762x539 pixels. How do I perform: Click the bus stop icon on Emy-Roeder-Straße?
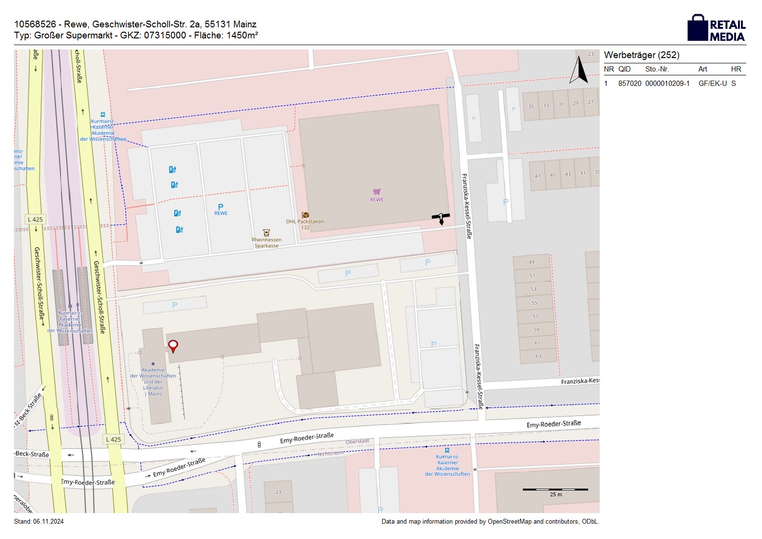pos(448,451)
